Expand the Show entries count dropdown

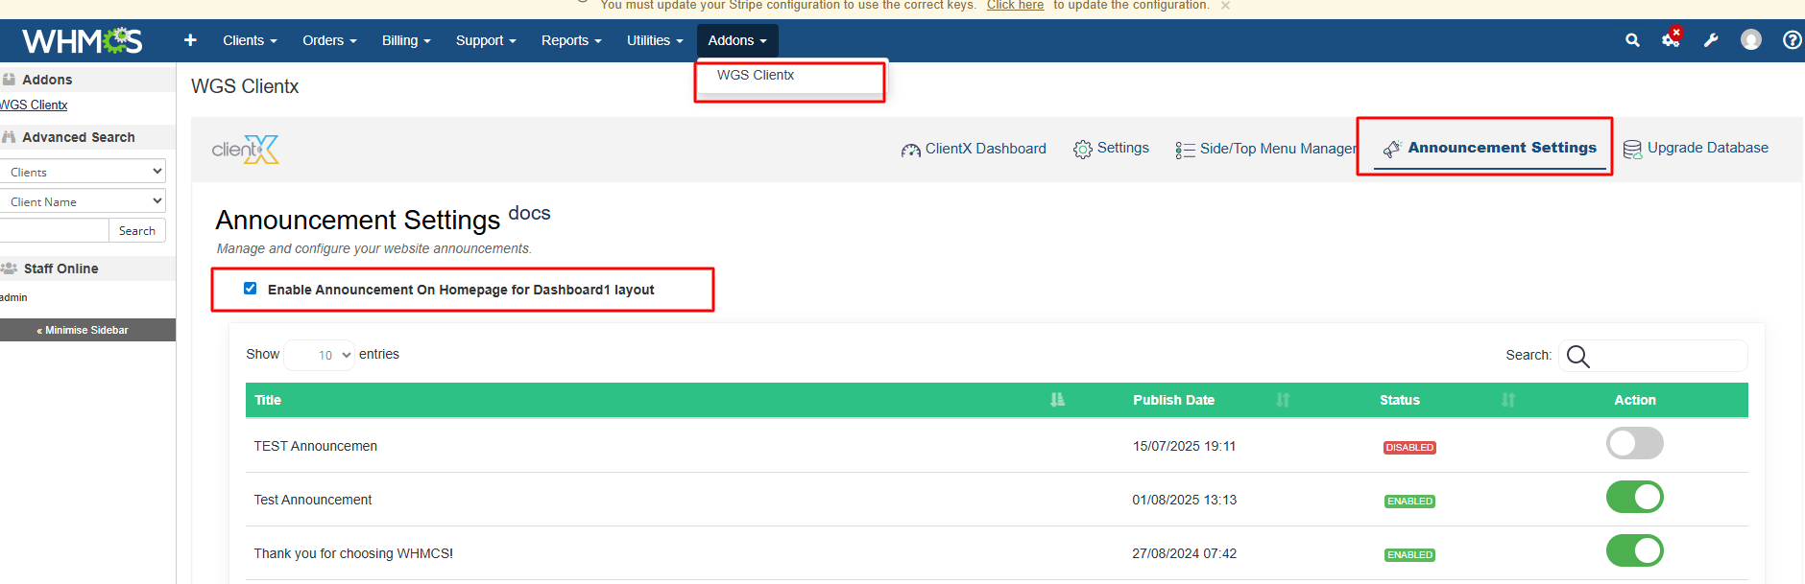tap(320, 355)
